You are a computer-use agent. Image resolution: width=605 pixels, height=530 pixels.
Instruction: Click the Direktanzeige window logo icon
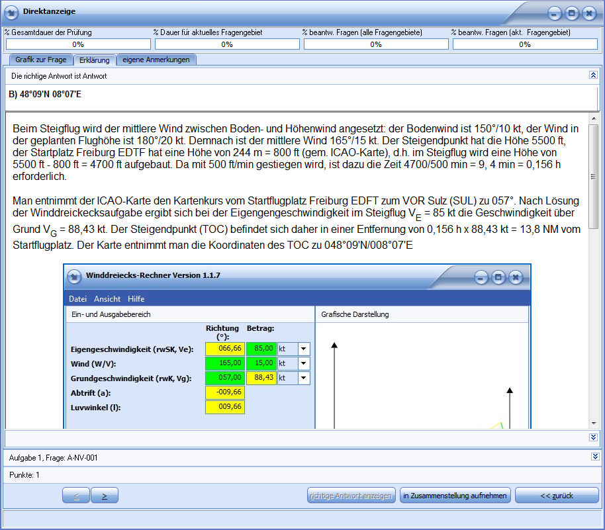pyautogui.click(x=11, y=13)
